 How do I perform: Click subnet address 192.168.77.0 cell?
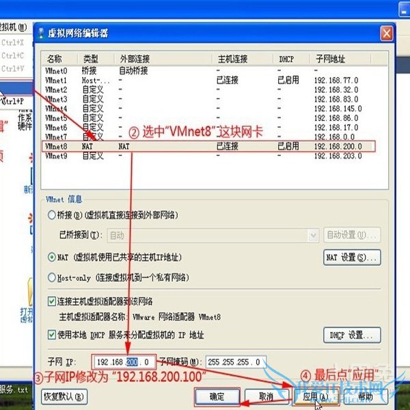click(x=336, y=80)
